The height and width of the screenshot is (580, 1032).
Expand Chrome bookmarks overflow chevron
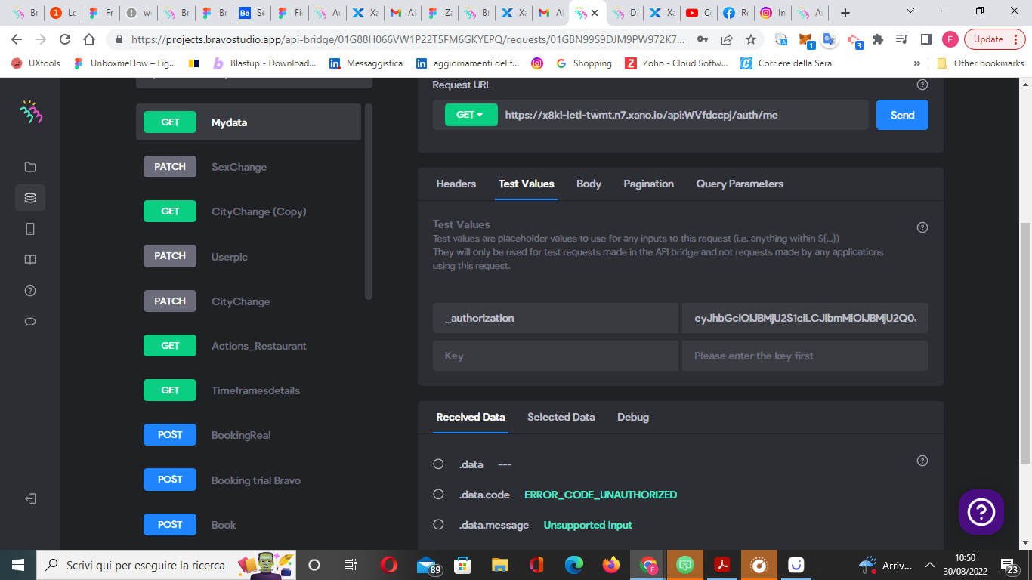pyautogui.click(x=917, y=63)
